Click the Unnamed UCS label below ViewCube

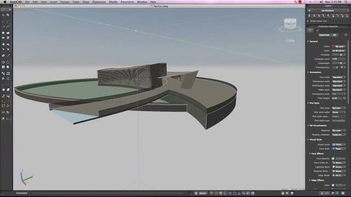pyautogui.click(x=290, y=40)
